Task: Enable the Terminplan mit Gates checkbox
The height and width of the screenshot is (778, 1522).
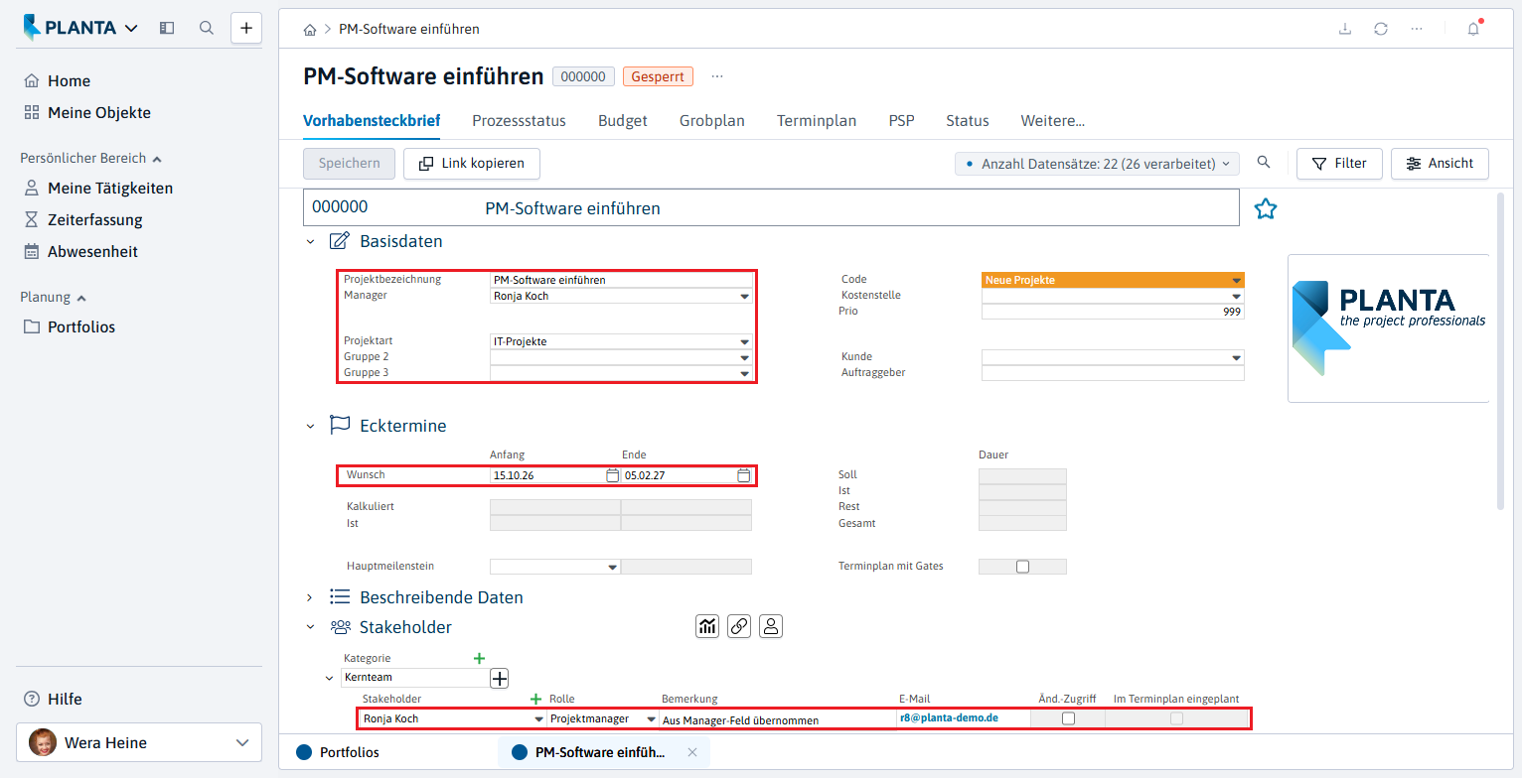Action: (x=1022, y=567)
